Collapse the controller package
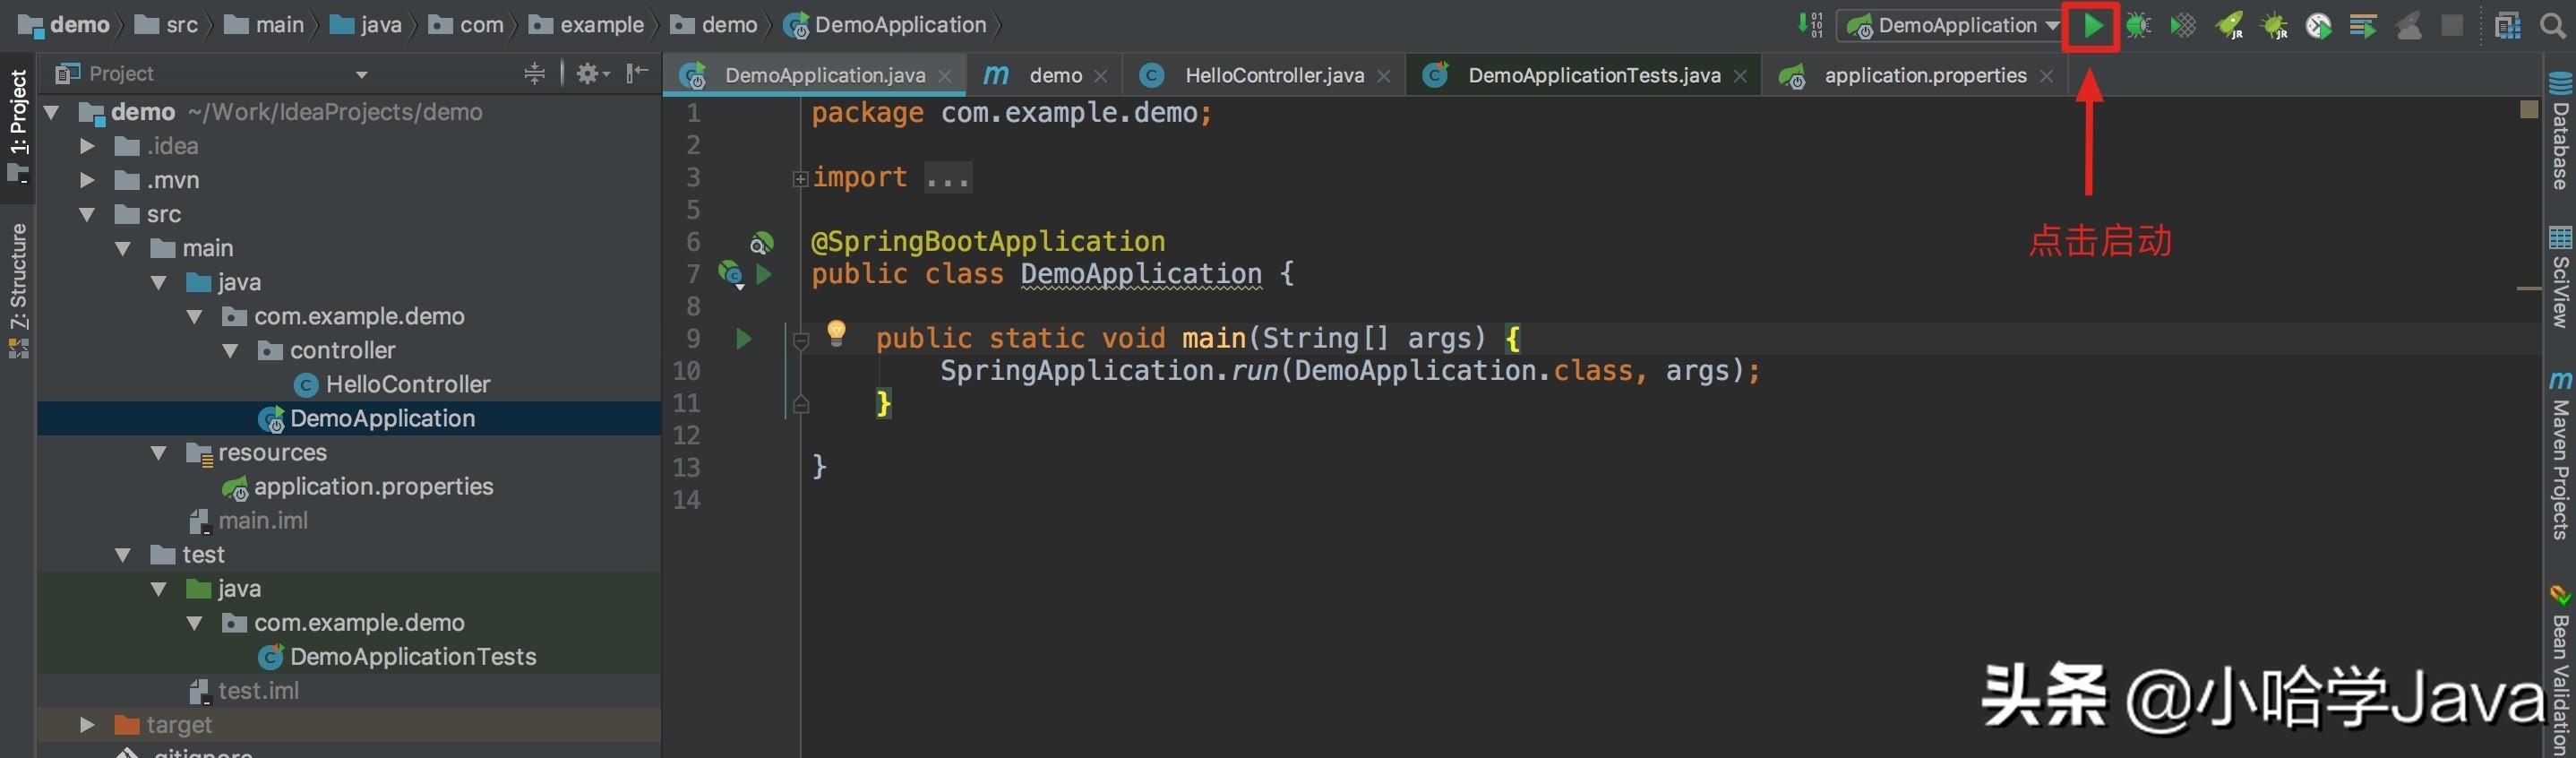The image size is (2576, 758). coord(230,350)
